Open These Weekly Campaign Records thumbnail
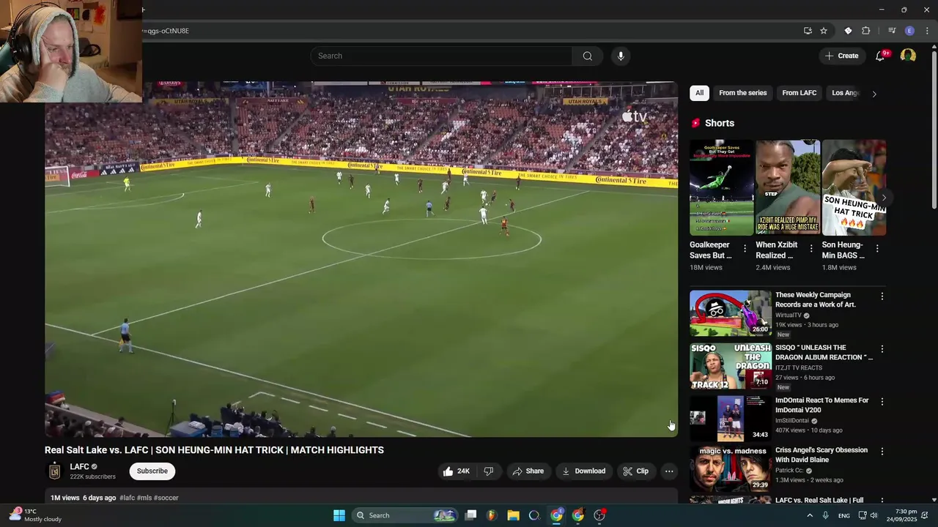This screenshot has width=938, height=527. (731, 313)
